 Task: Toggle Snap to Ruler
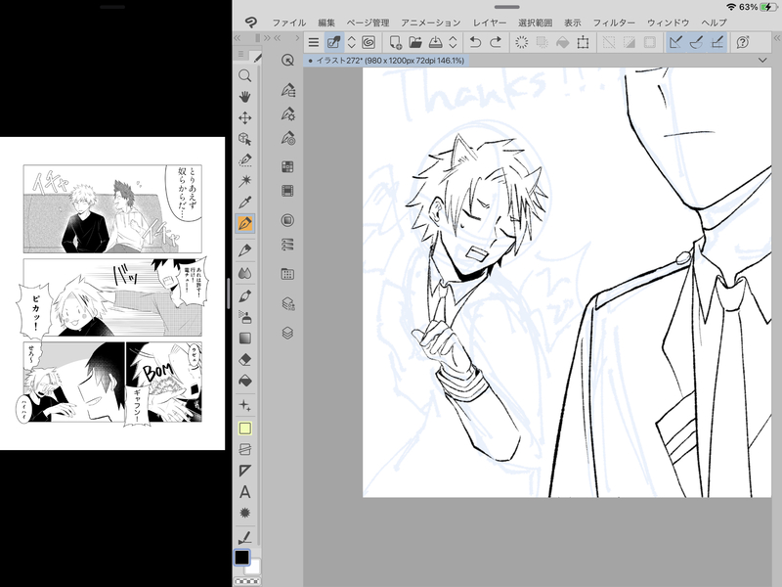(675, 42)
